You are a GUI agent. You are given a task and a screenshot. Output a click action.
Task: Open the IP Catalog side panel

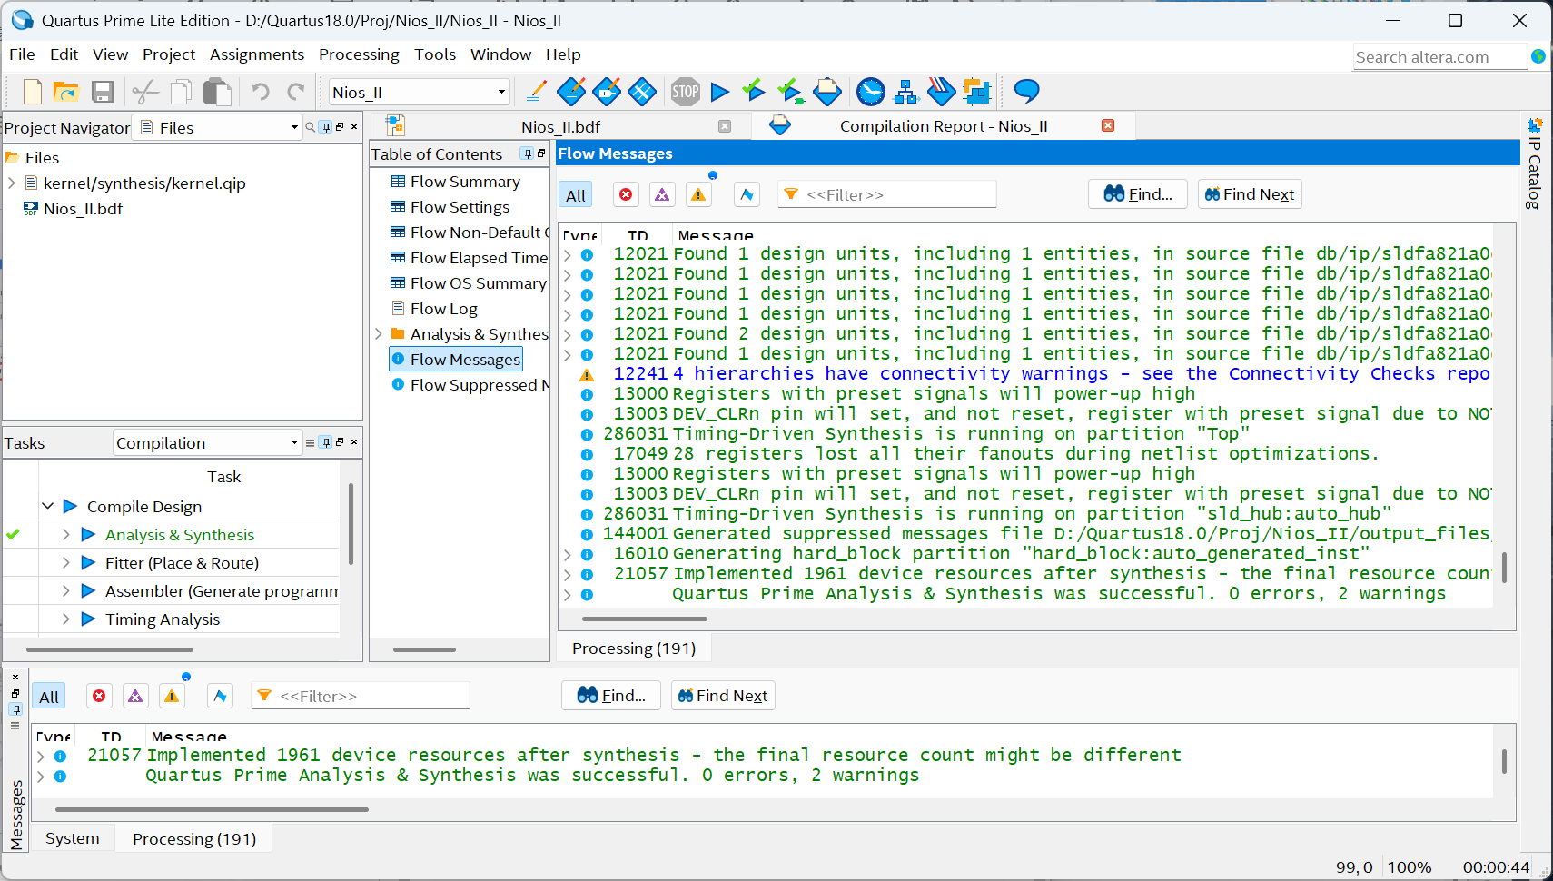[1535, 165]
